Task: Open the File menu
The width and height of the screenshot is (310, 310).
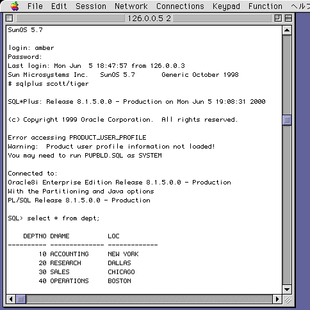Action: pos(35,6)
